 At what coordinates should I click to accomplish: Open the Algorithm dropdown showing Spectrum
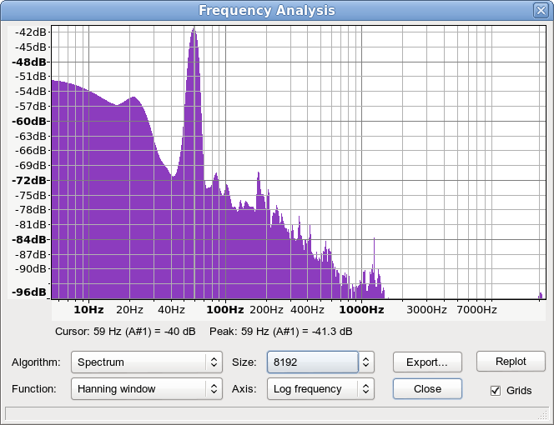click(x=146, y=362)
